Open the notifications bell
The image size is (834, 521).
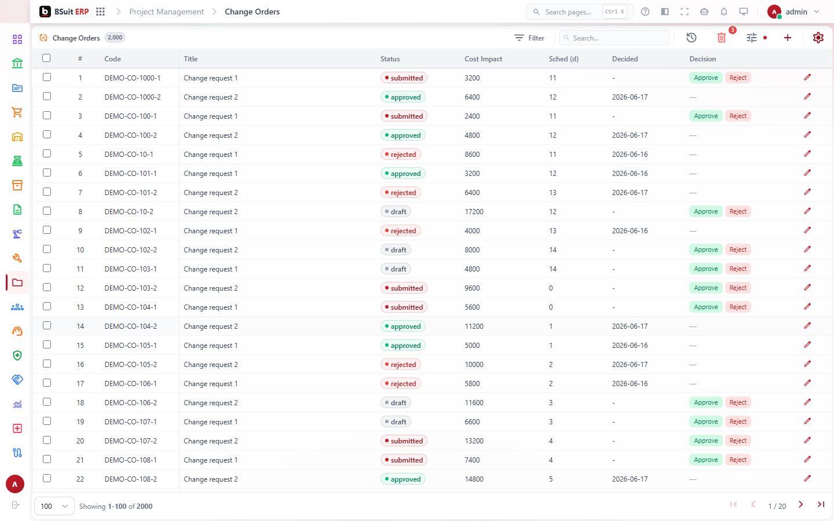pos(724,12)
